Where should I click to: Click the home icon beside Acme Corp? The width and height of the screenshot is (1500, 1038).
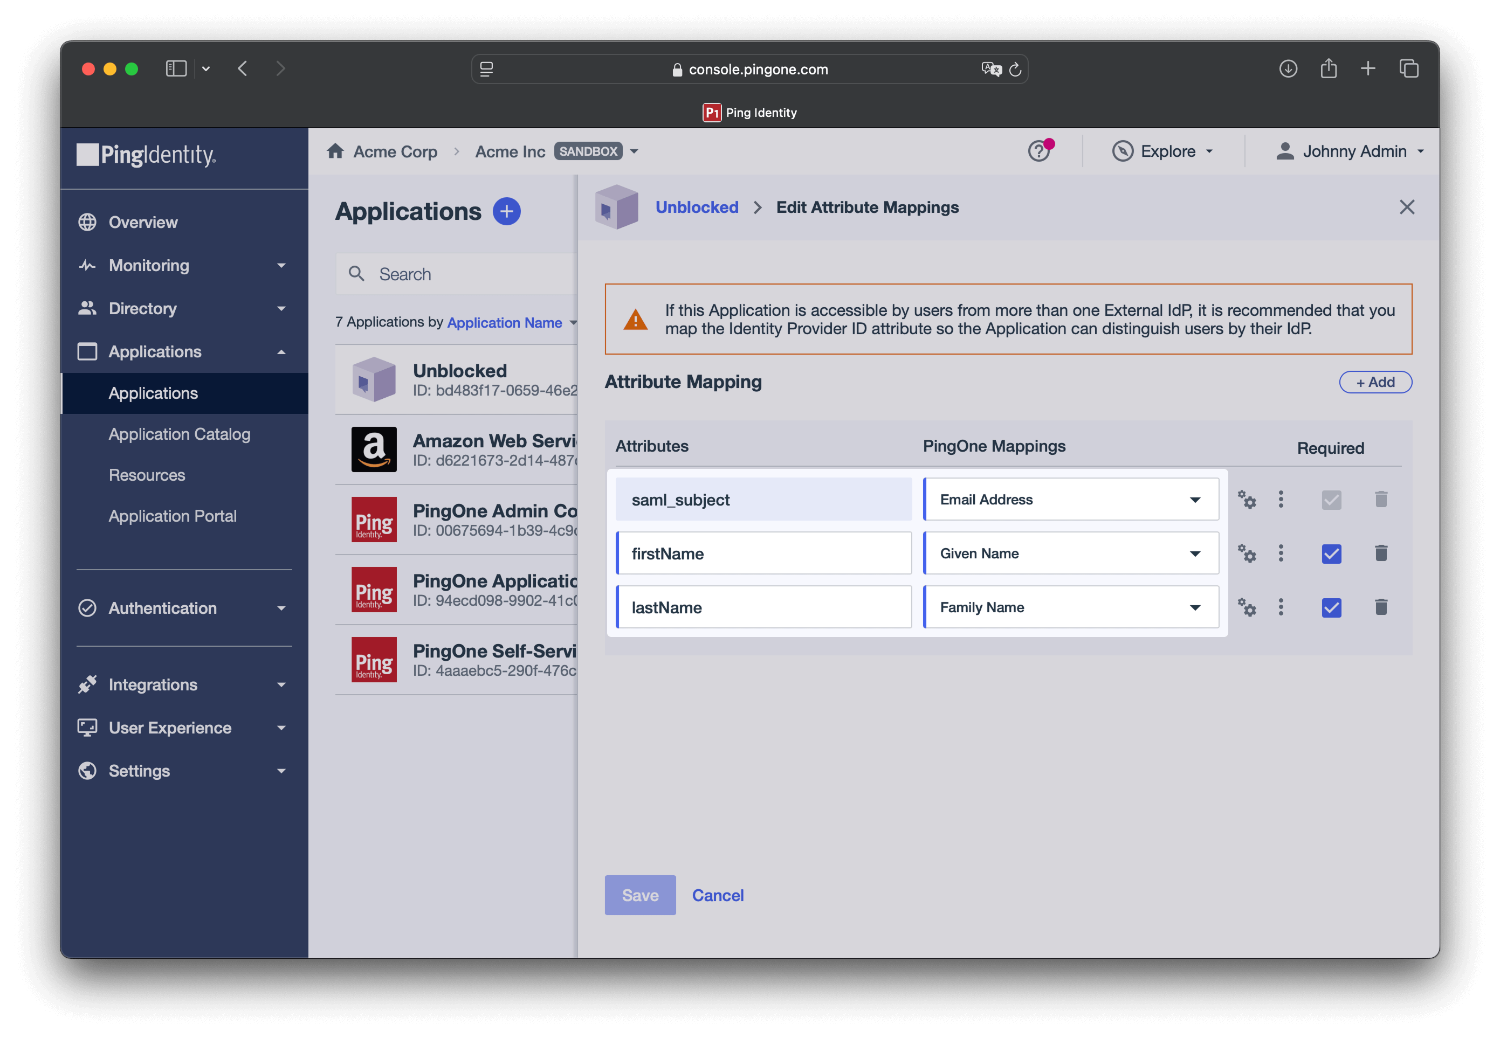point(335,151)
